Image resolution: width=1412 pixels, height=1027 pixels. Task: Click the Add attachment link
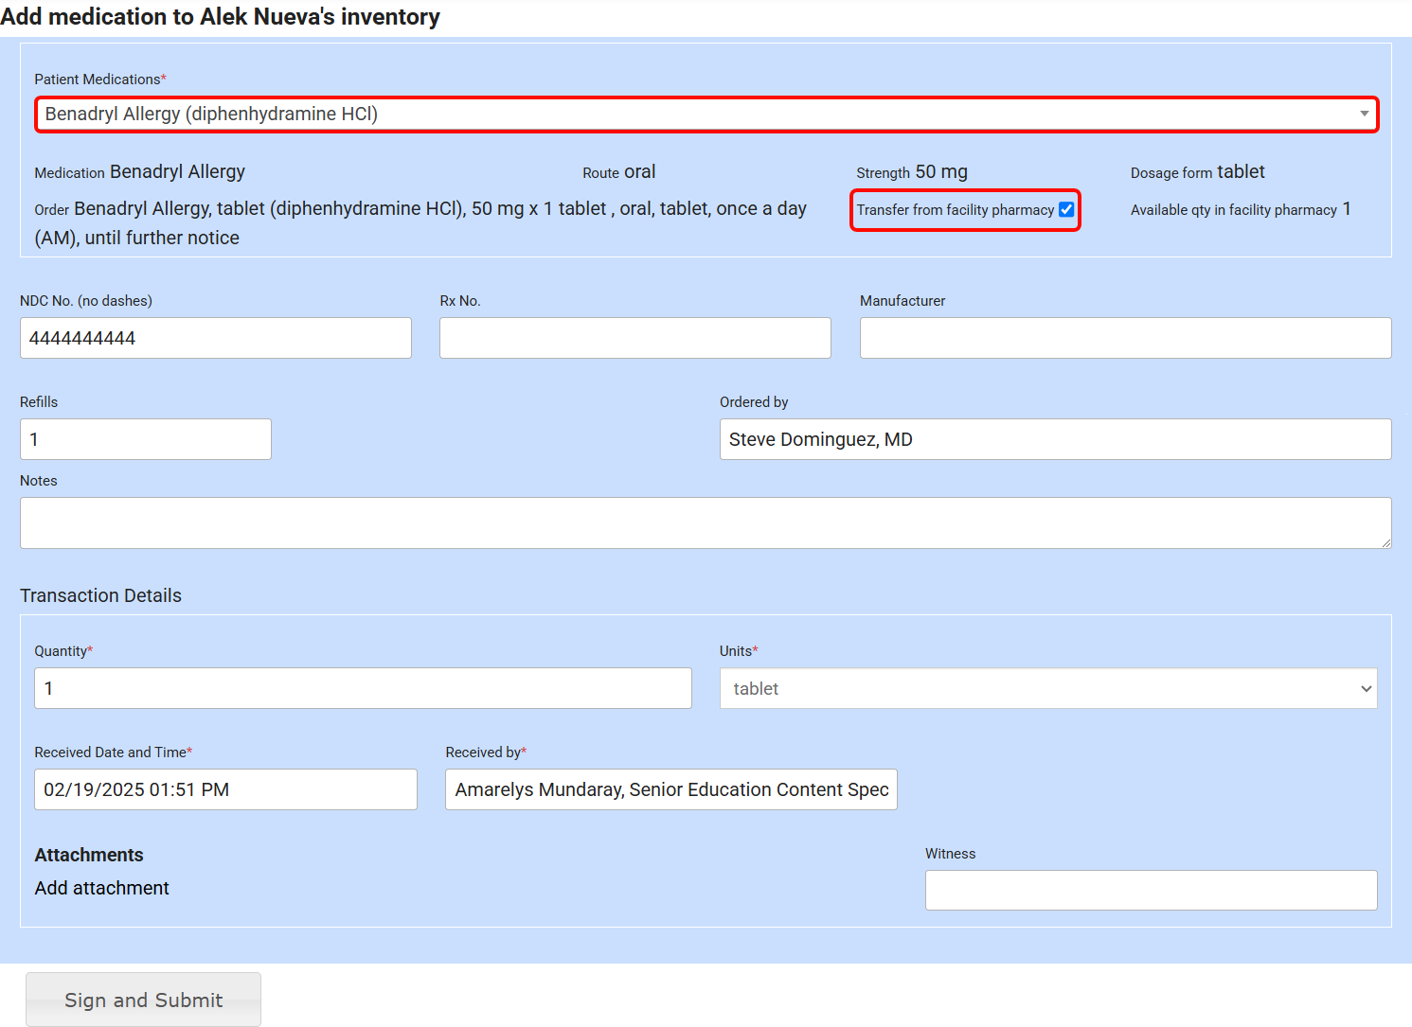102,888
